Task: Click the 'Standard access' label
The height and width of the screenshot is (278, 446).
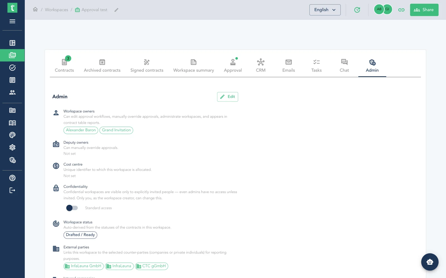Action: click(x=98, y=208)
